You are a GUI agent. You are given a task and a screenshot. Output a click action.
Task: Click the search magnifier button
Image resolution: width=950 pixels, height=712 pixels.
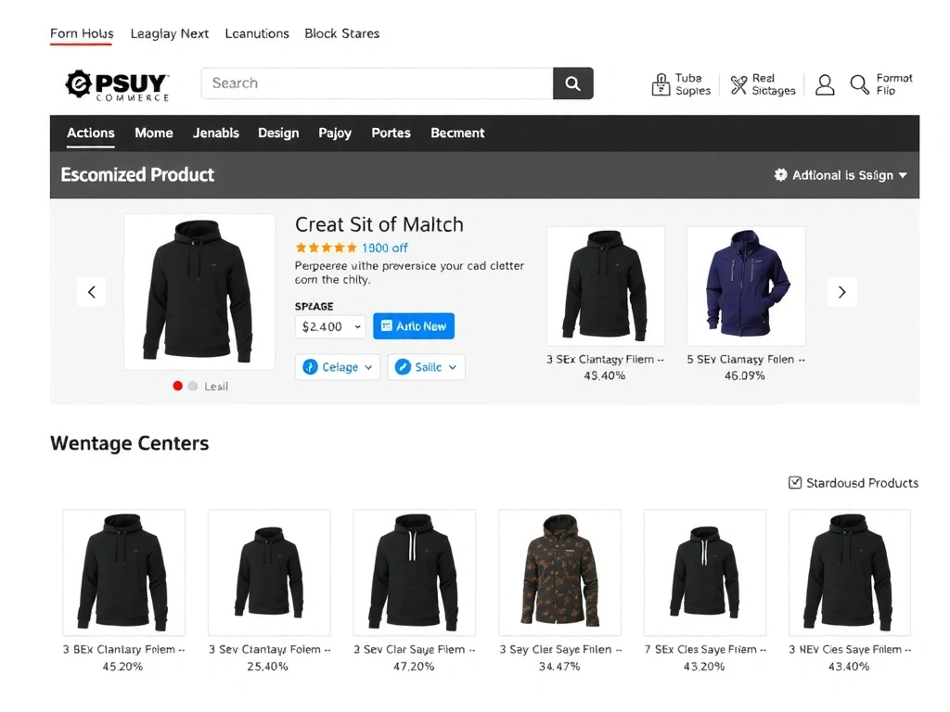click(572, 83)
